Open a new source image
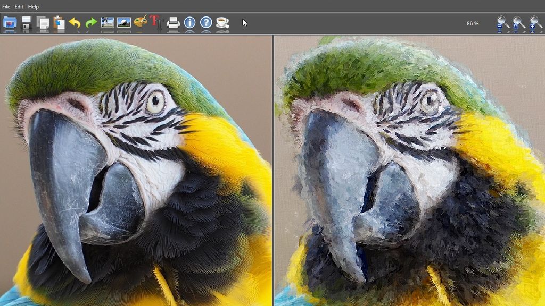 pos(11,22)
